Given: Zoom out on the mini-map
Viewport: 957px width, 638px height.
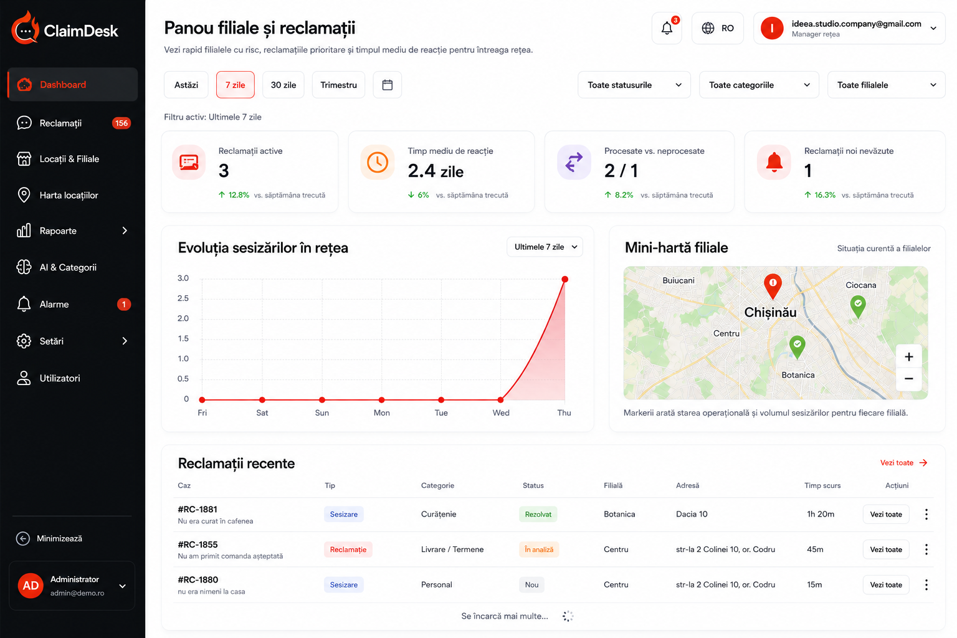Looking at the screenshot, I should (x=908, y=379).
